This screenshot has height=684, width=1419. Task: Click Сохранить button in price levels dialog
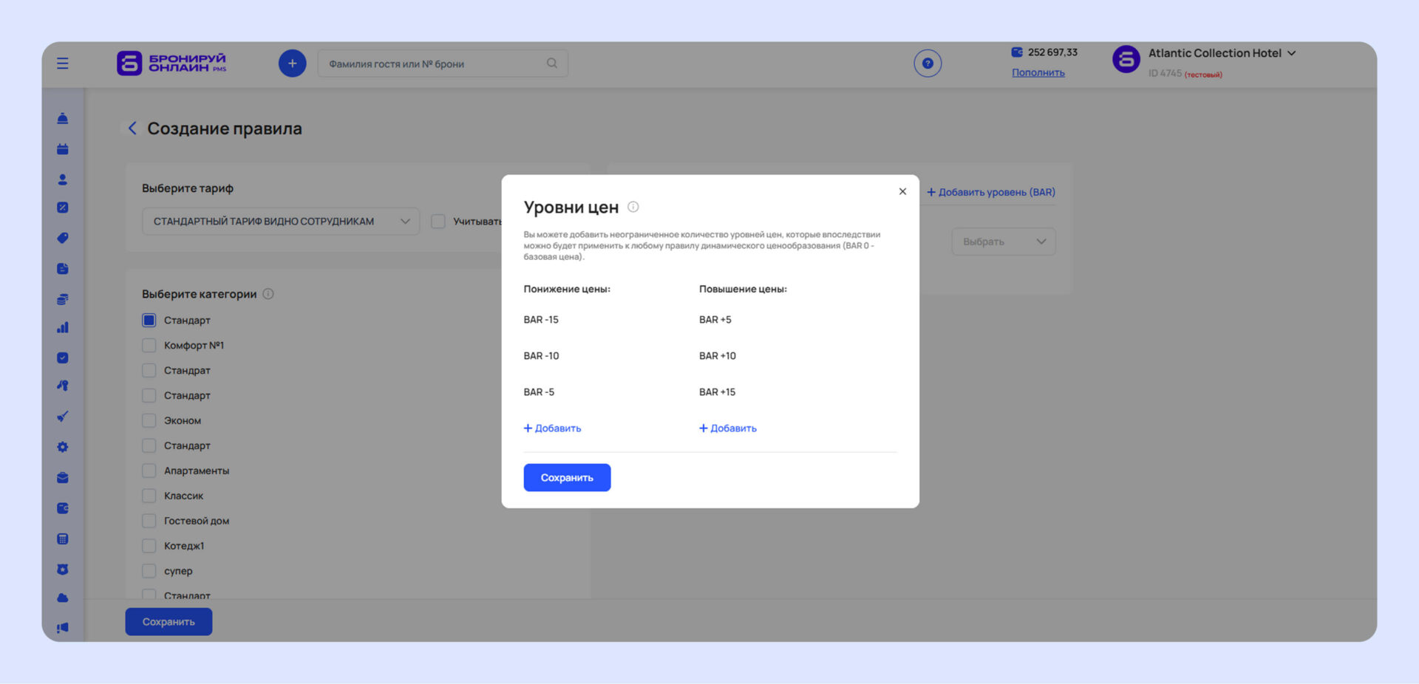point(567,478)
